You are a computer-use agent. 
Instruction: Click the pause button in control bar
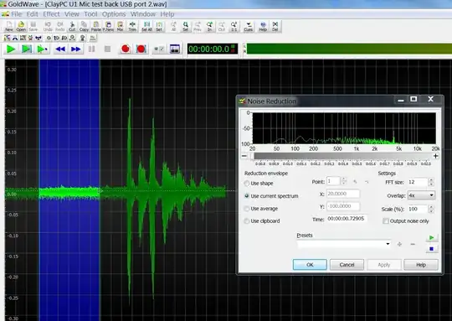pyautogui.click(x=92, y=49)
